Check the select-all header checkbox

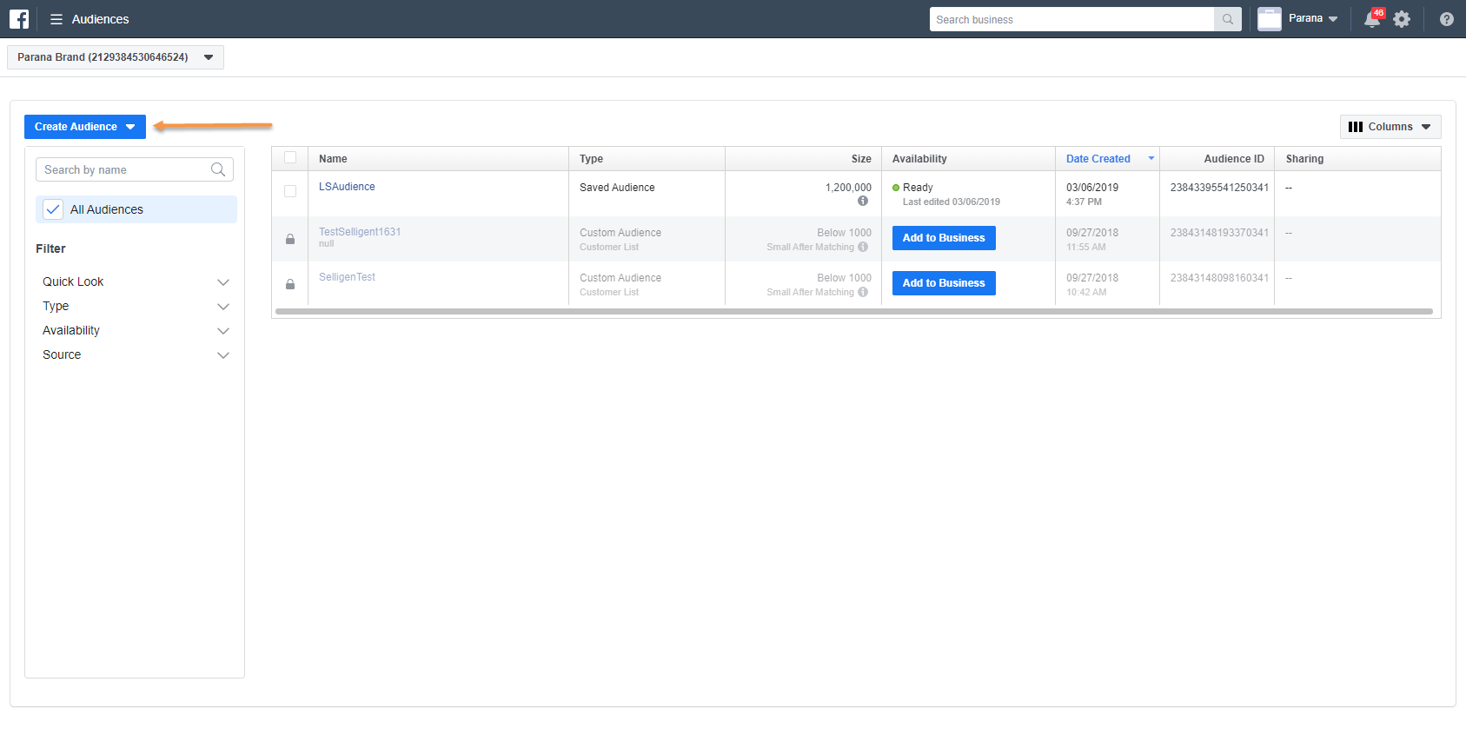click(290, 158)
